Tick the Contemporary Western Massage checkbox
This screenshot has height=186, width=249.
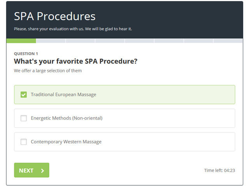(24, 142)
